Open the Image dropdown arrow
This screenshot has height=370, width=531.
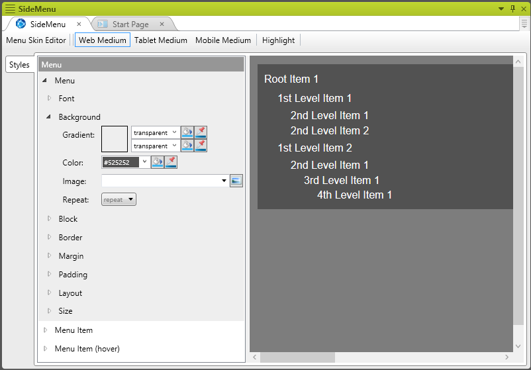point(224,181)
